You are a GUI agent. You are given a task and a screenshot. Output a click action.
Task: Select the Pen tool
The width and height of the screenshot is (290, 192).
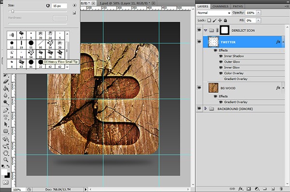6,110
